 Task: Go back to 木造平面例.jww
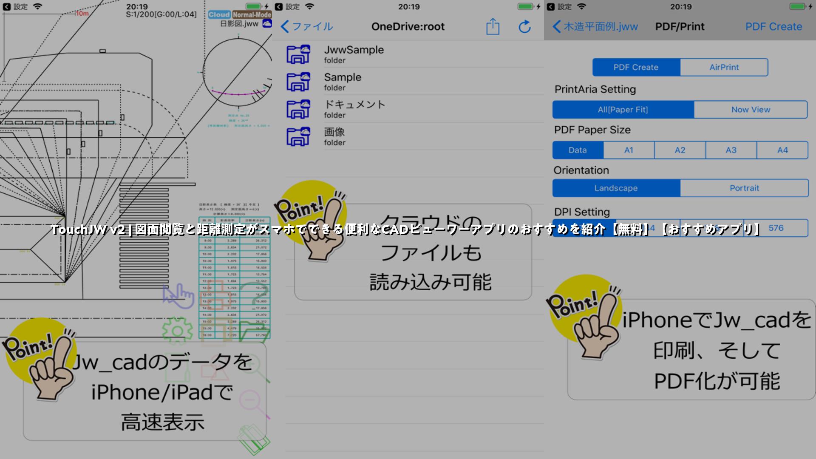pos(595,26)
